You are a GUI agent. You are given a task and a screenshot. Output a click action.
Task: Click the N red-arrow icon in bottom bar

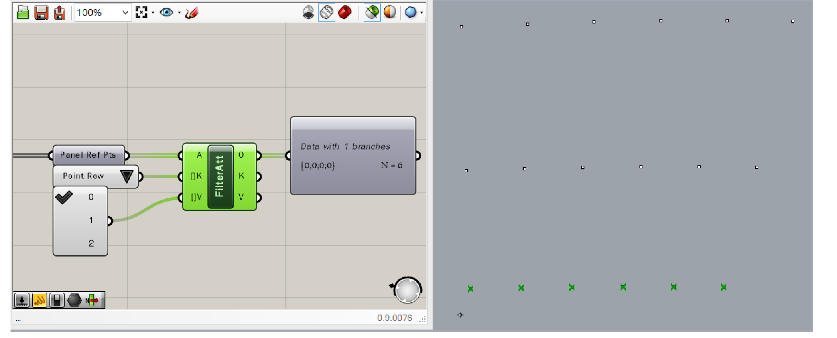tap(92, 300)
